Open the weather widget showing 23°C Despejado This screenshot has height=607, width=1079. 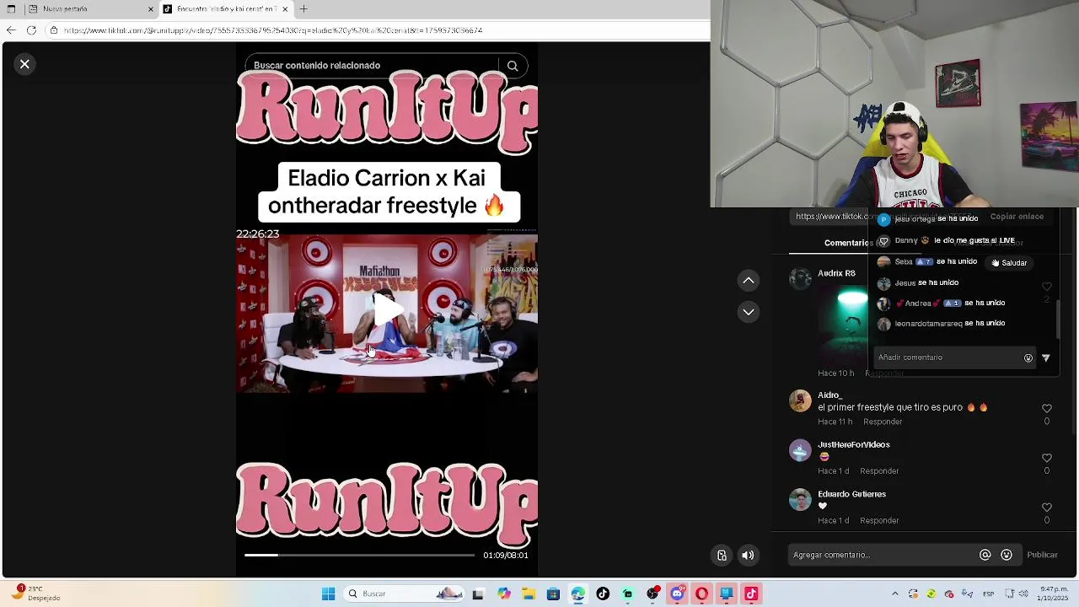34,594
